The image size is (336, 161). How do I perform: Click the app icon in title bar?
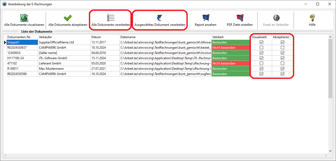[x=4, y=4]
